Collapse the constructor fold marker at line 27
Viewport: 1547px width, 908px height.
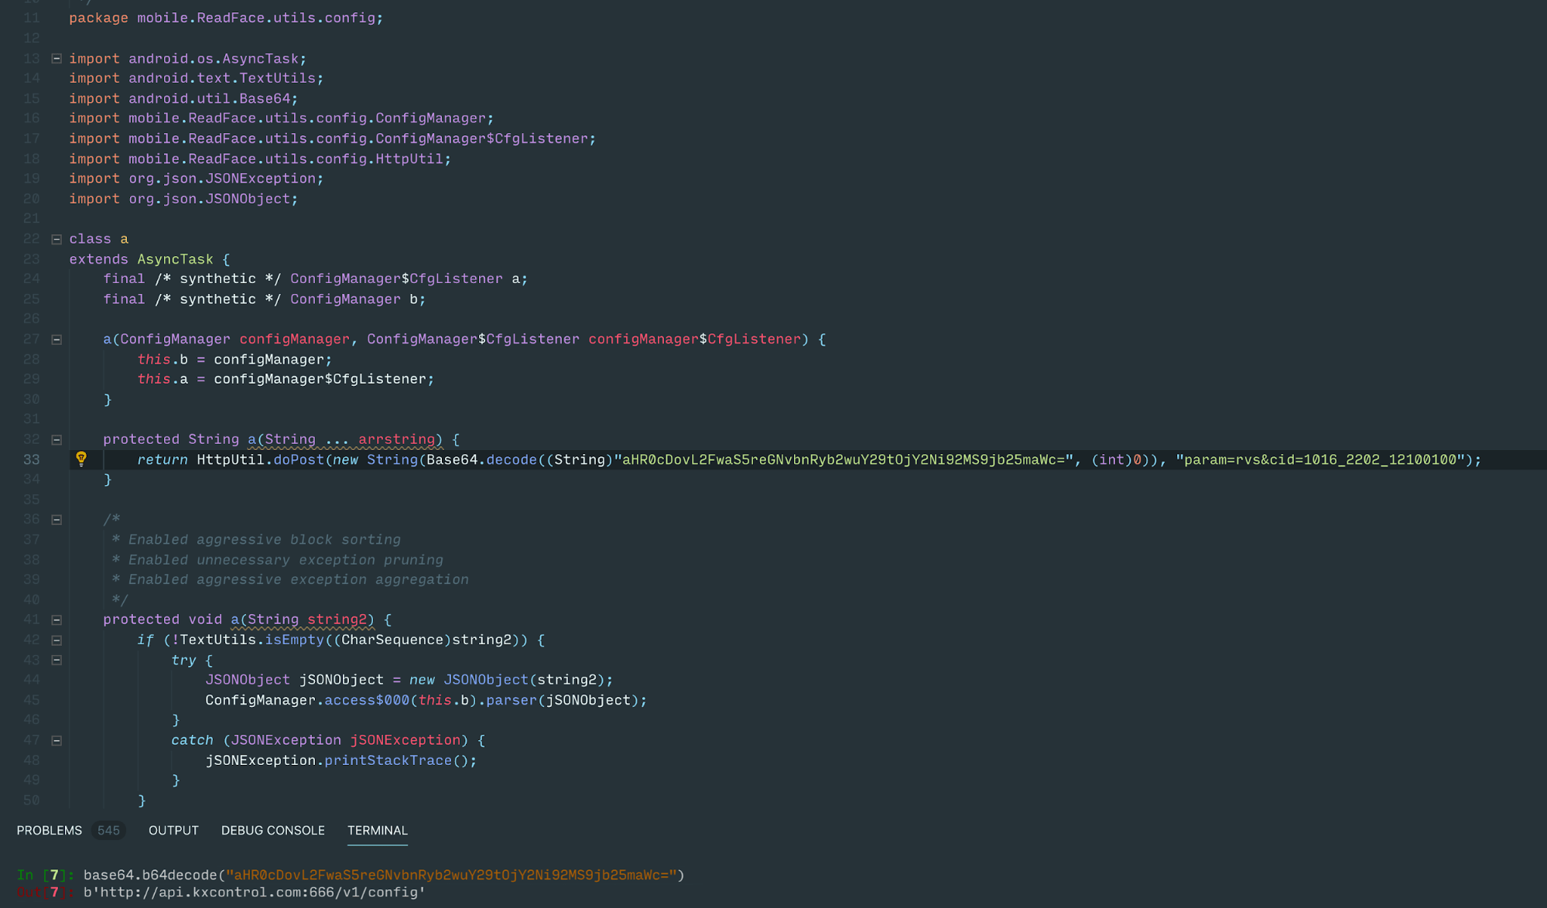tap(56, 340)
